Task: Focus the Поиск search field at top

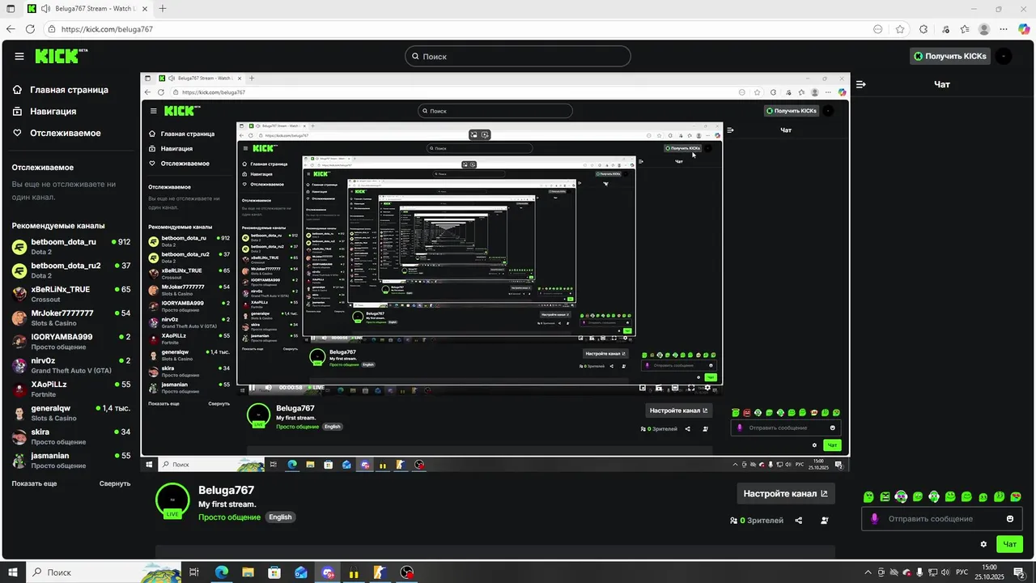Action: tap(517, 56)
